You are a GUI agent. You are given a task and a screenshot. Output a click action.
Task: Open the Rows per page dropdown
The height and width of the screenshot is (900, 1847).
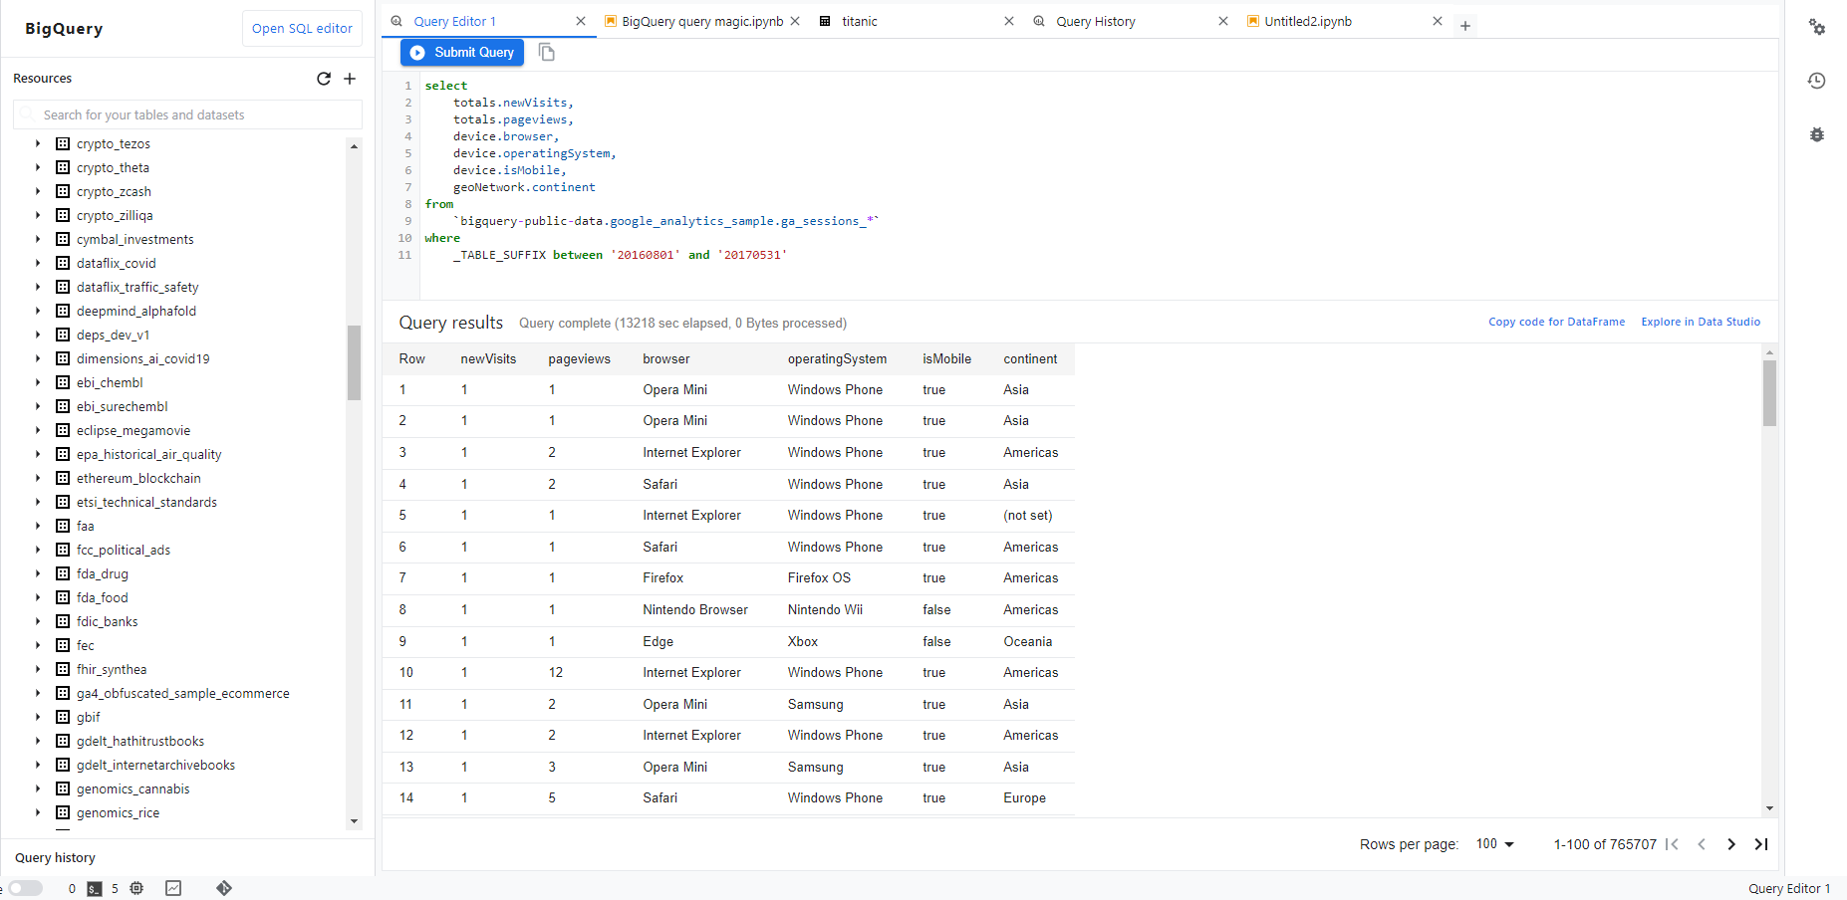point(1493,843)
